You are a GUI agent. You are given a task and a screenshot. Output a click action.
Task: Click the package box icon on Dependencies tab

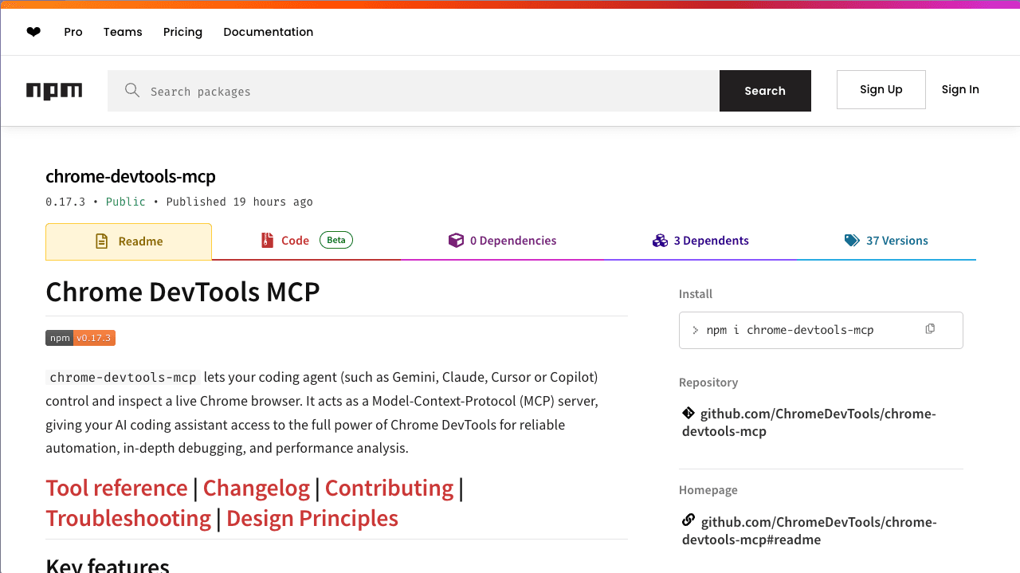(456, 239)
